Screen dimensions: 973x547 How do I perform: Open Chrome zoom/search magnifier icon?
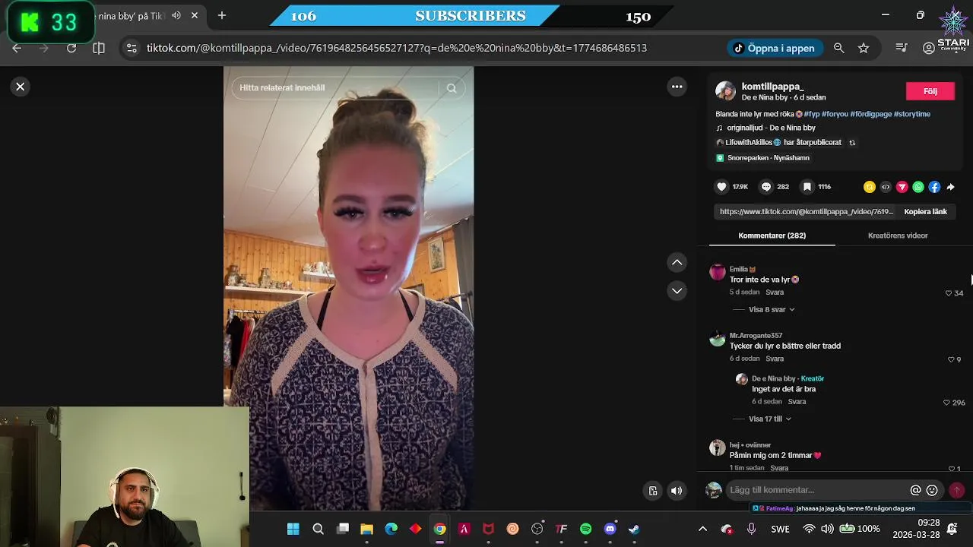coord(838,48)
